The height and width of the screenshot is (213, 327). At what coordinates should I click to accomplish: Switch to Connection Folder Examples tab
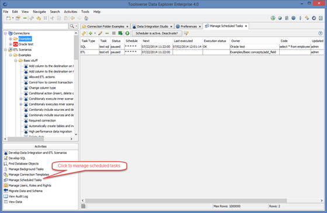[106, 26]
